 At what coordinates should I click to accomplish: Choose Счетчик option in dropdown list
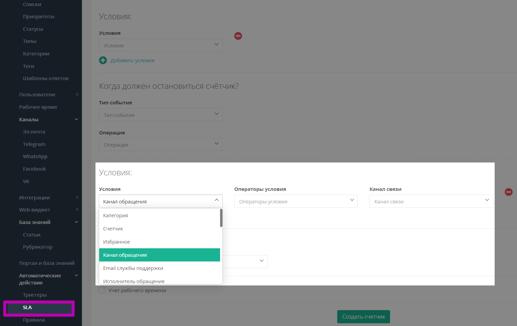[113, 229]
